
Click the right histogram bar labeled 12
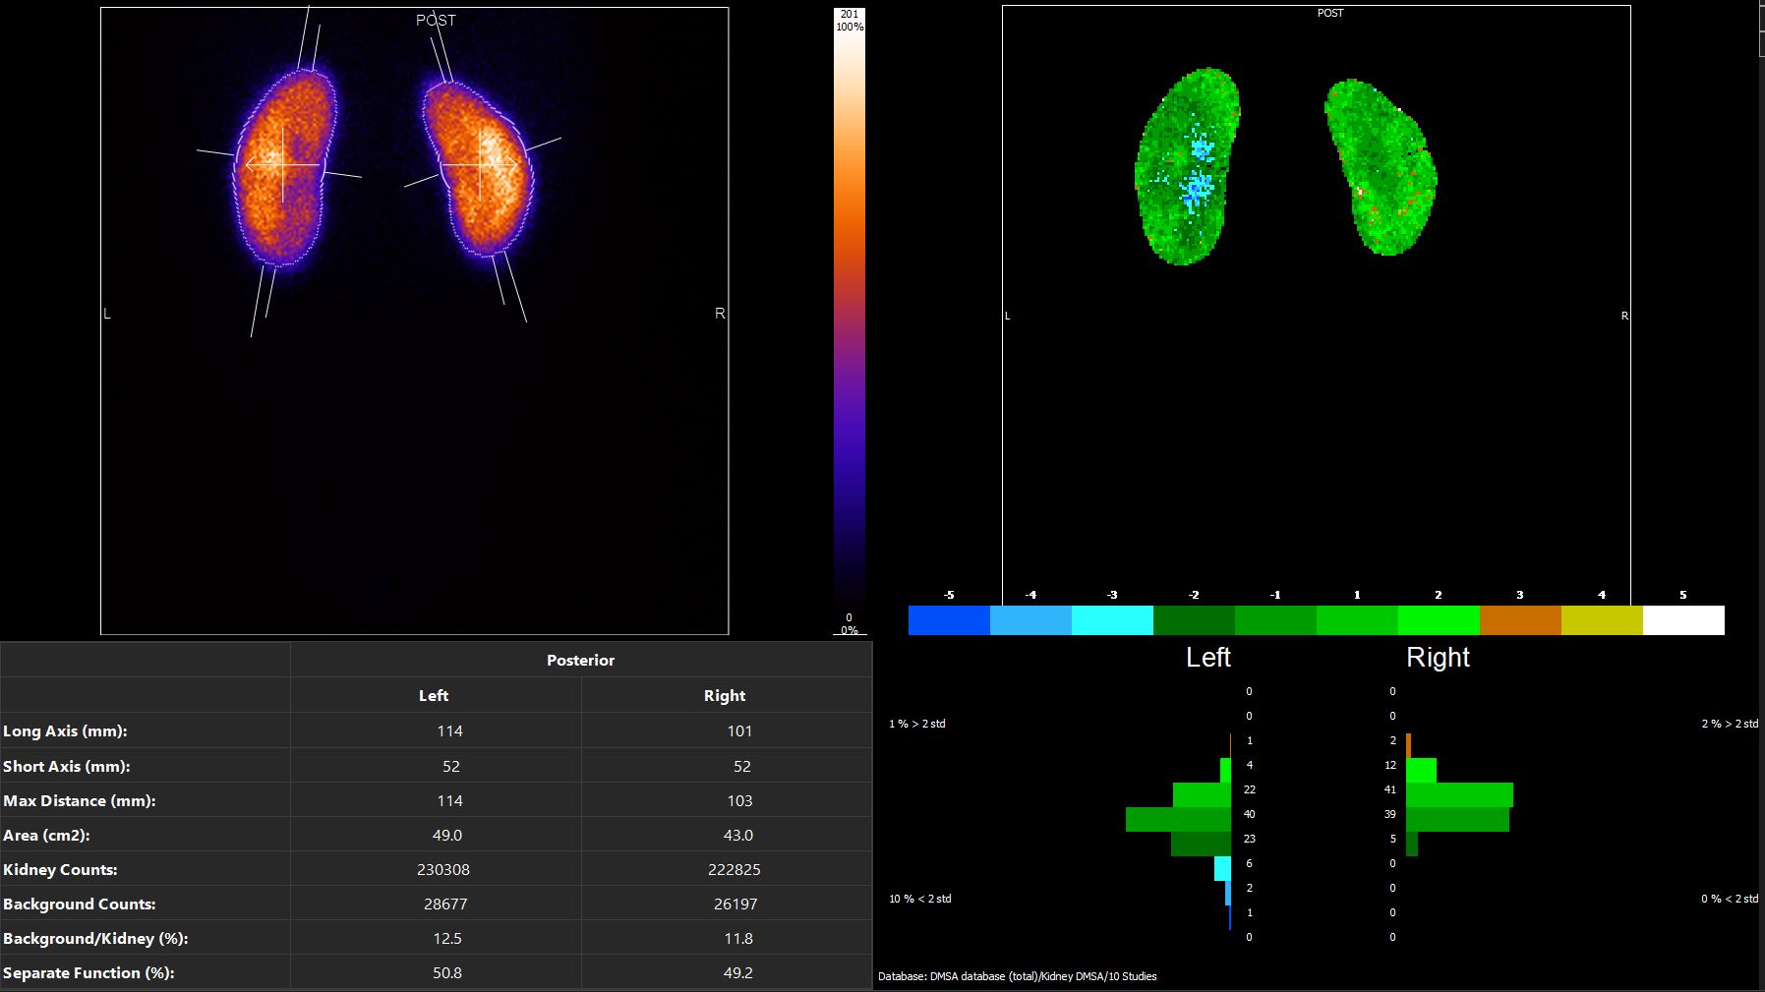(x=1421, y=770)
